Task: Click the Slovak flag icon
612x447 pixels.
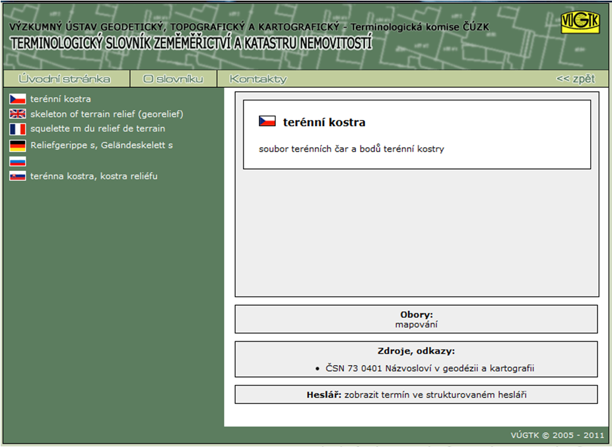Action: [x=18, y=176]
